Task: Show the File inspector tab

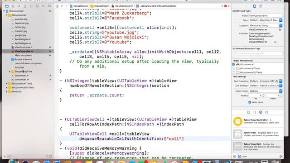Action: click(255, 6)
